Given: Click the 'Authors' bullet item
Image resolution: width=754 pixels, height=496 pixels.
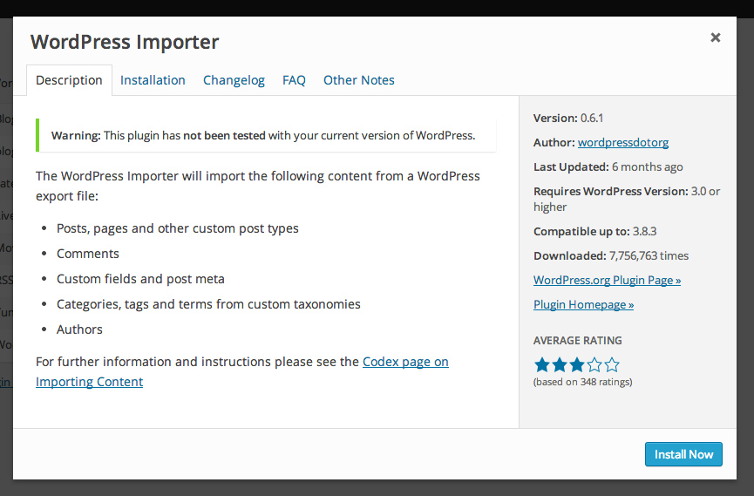Looking at the screenshot, I should [x=79, y=330].
